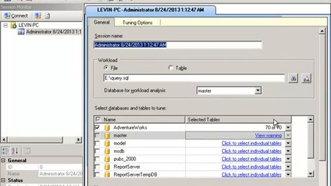
Task: Open the General tab
Action: tap(101, 22)
